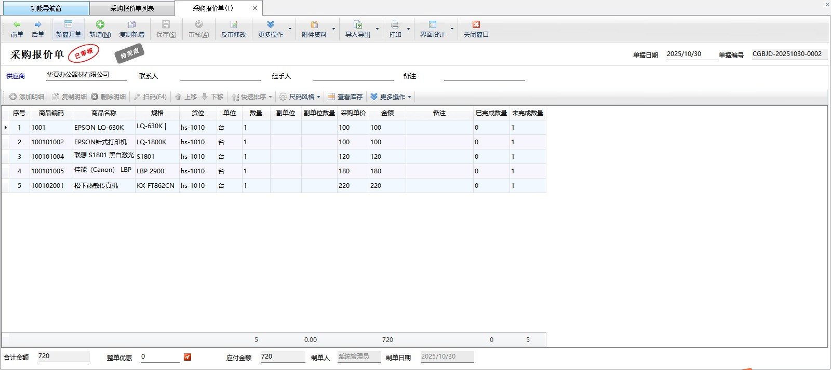
Task: Click the 联系人 input field
Action: tap(220, 76)
